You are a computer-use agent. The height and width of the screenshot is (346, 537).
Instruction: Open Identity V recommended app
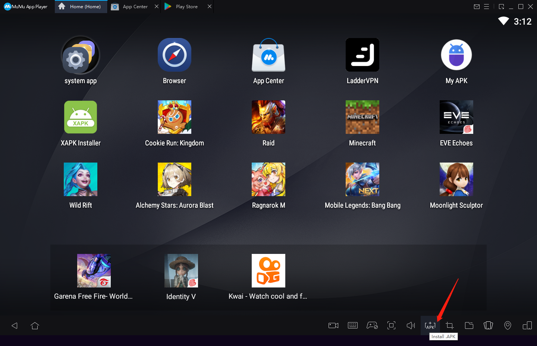tap(181, 271)
